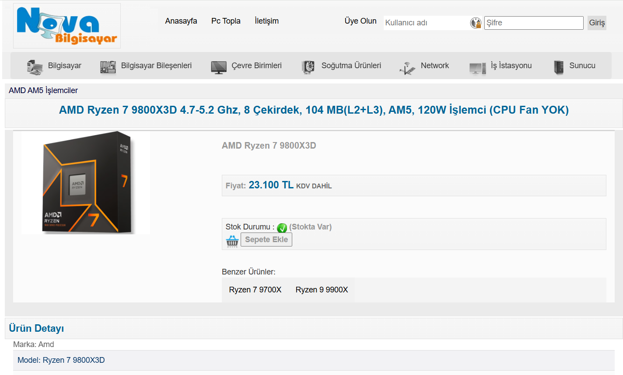Click the user lock icon between login fields

[476, 23]
